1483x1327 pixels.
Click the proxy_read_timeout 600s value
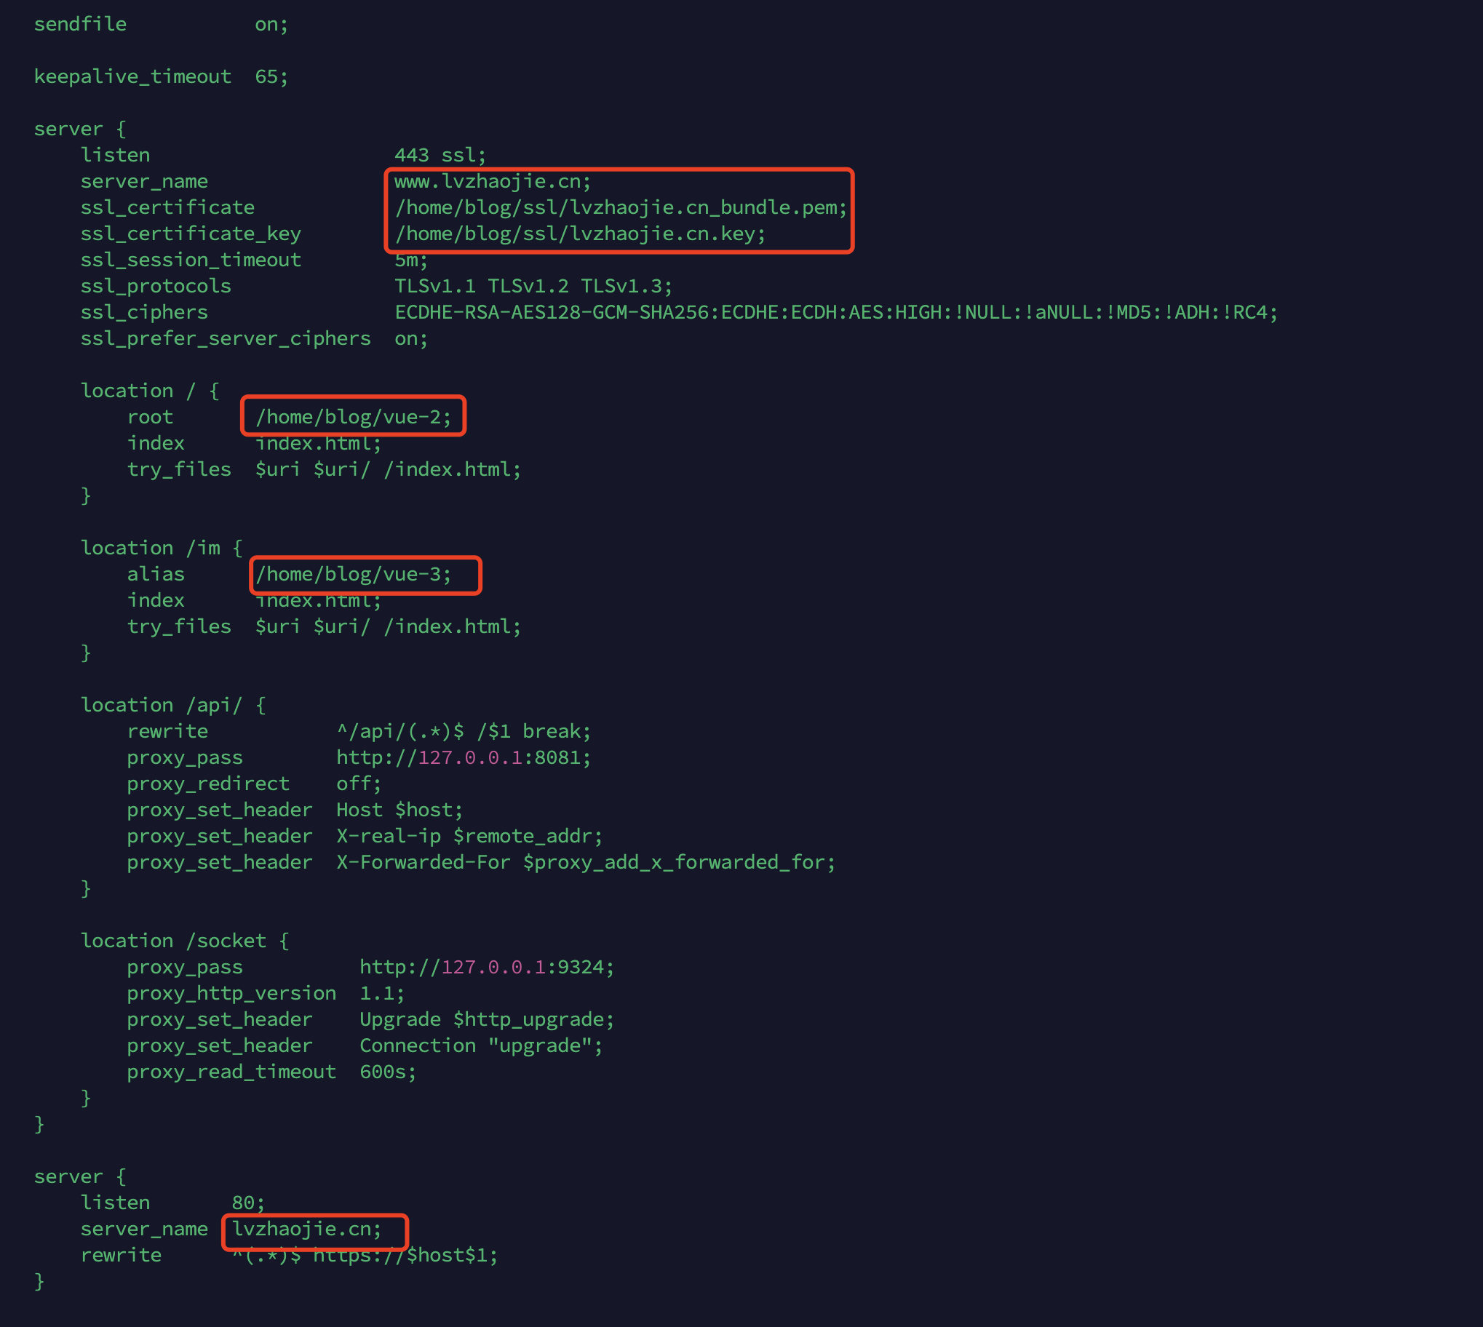(387, 1072)
